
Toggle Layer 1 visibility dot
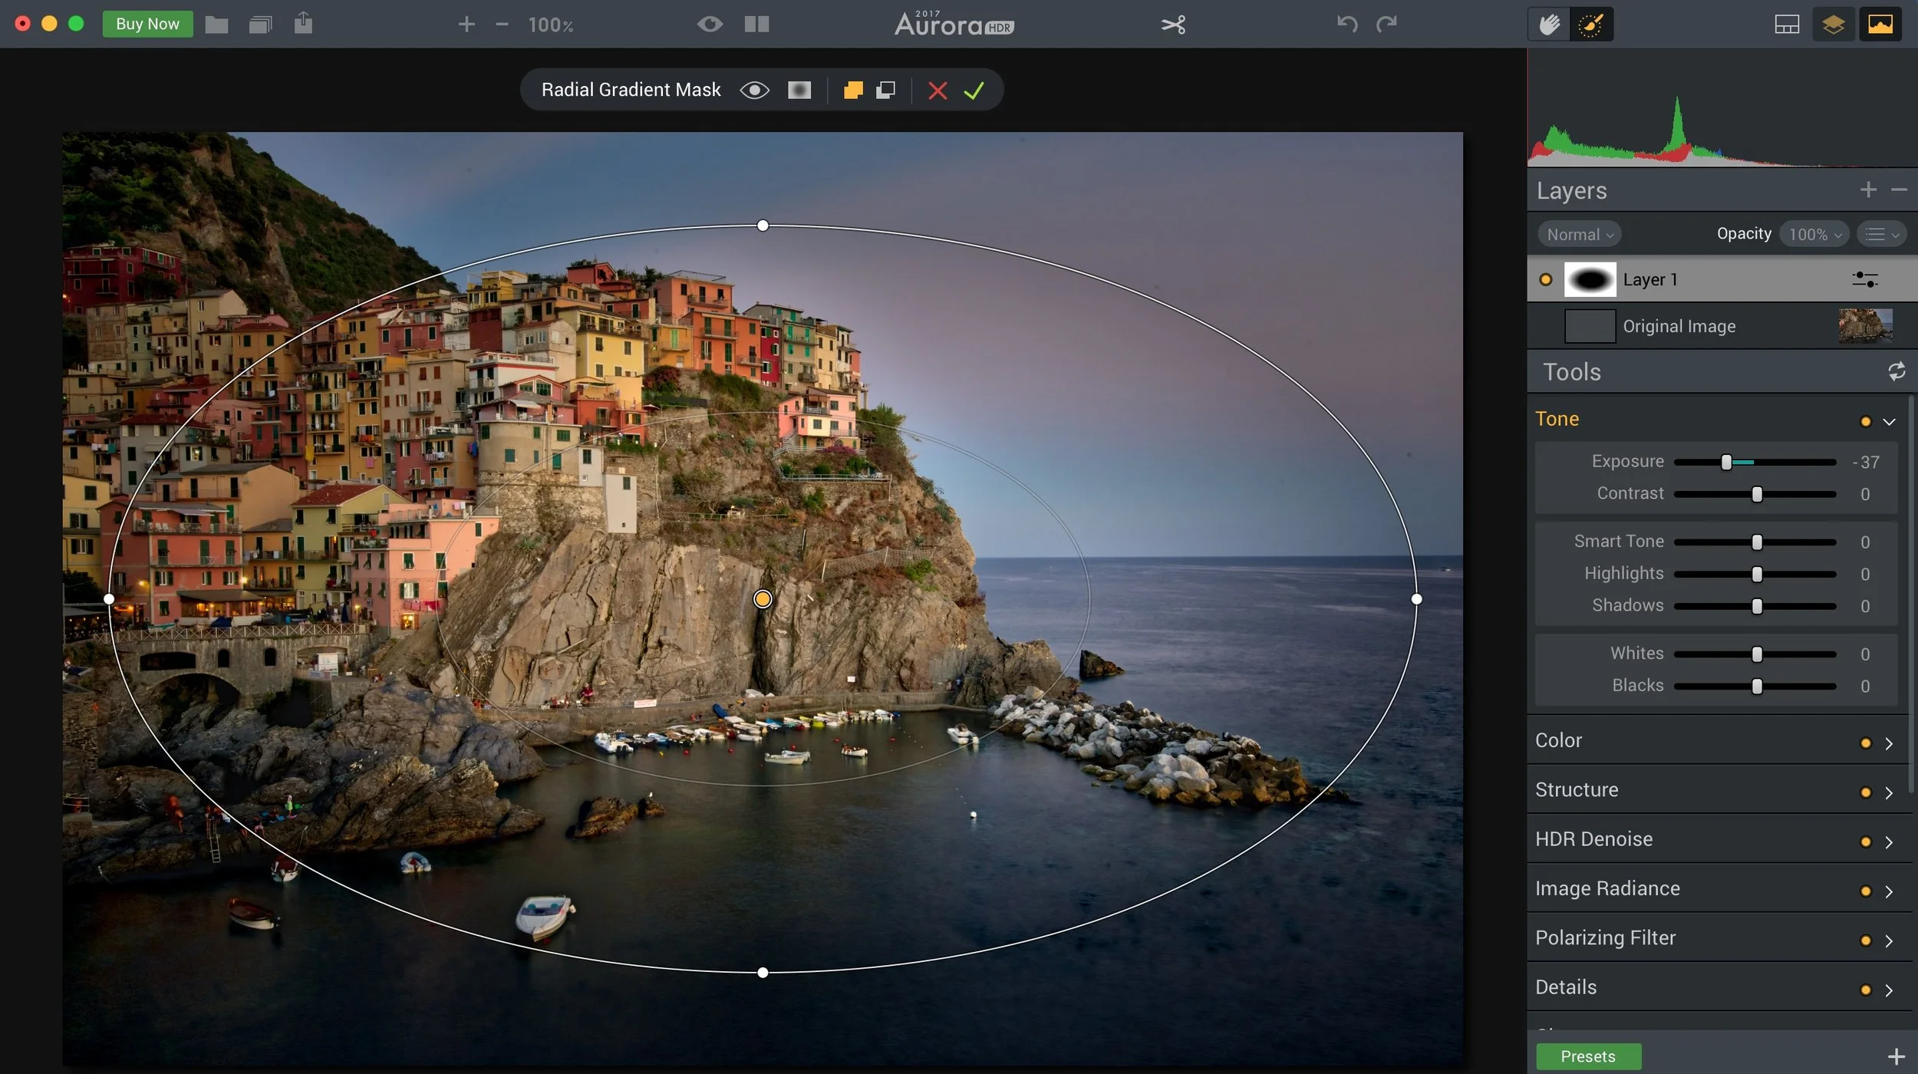(x=1545, y=280)
